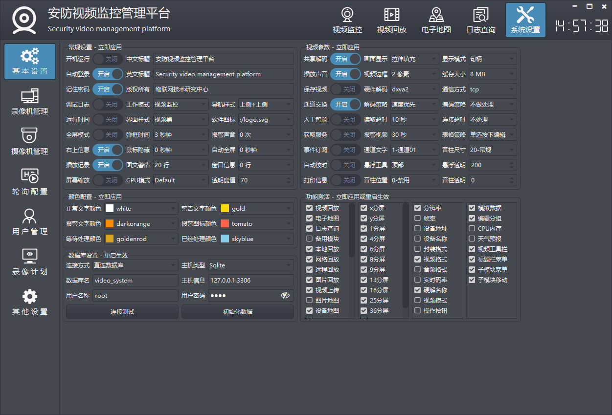Screen dimensions: 612x415
Task: Open the 电子地图 electronic map module
Action: (x=436, y=21)
